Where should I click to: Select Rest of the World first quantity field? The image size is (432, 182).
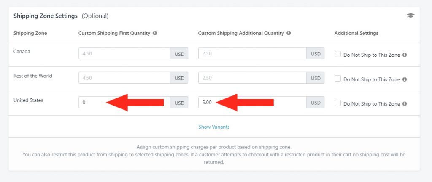pos(124,78)
